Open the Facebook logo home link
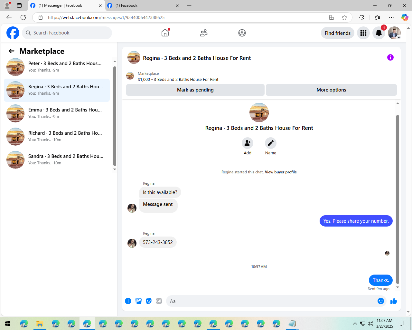The width and height of the screenshot is (412, 330). click(x=13, y=33)
